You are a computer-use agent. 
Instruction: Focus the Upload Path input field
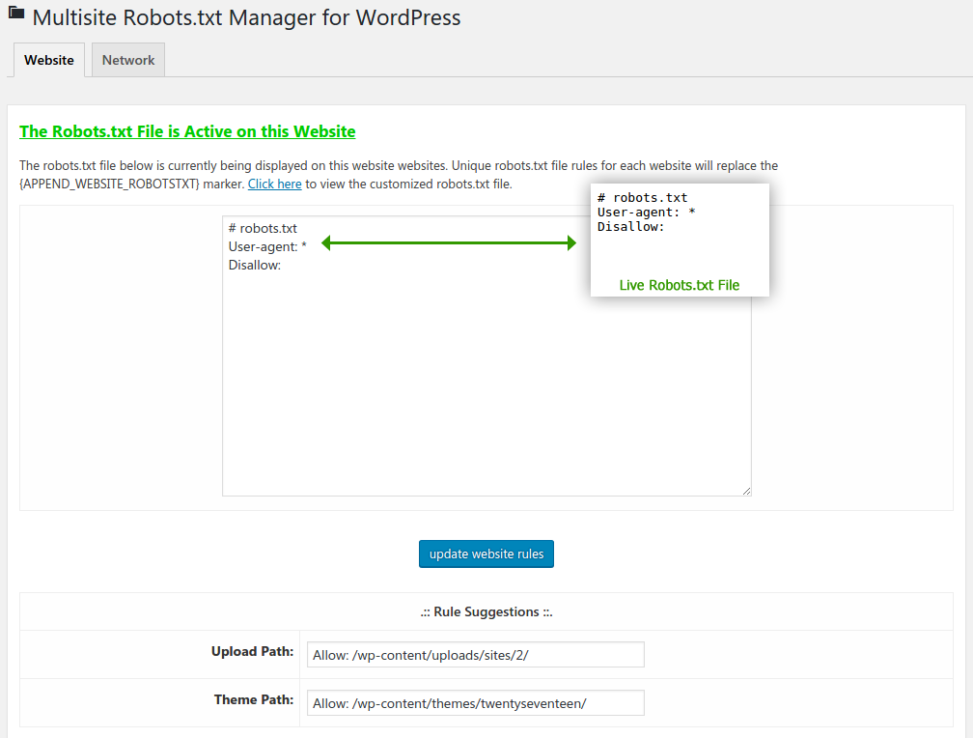475,655
